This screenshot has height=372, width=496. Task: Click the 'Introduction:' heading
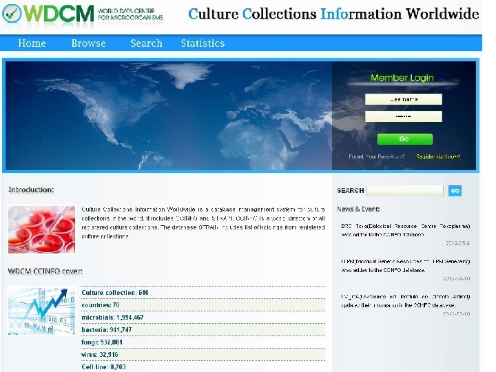pyautogui.click(x=31, y=189)
